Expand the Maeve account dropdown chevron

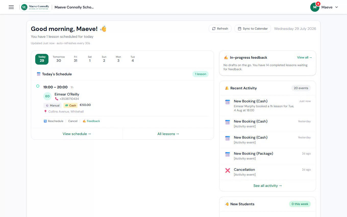337,7
